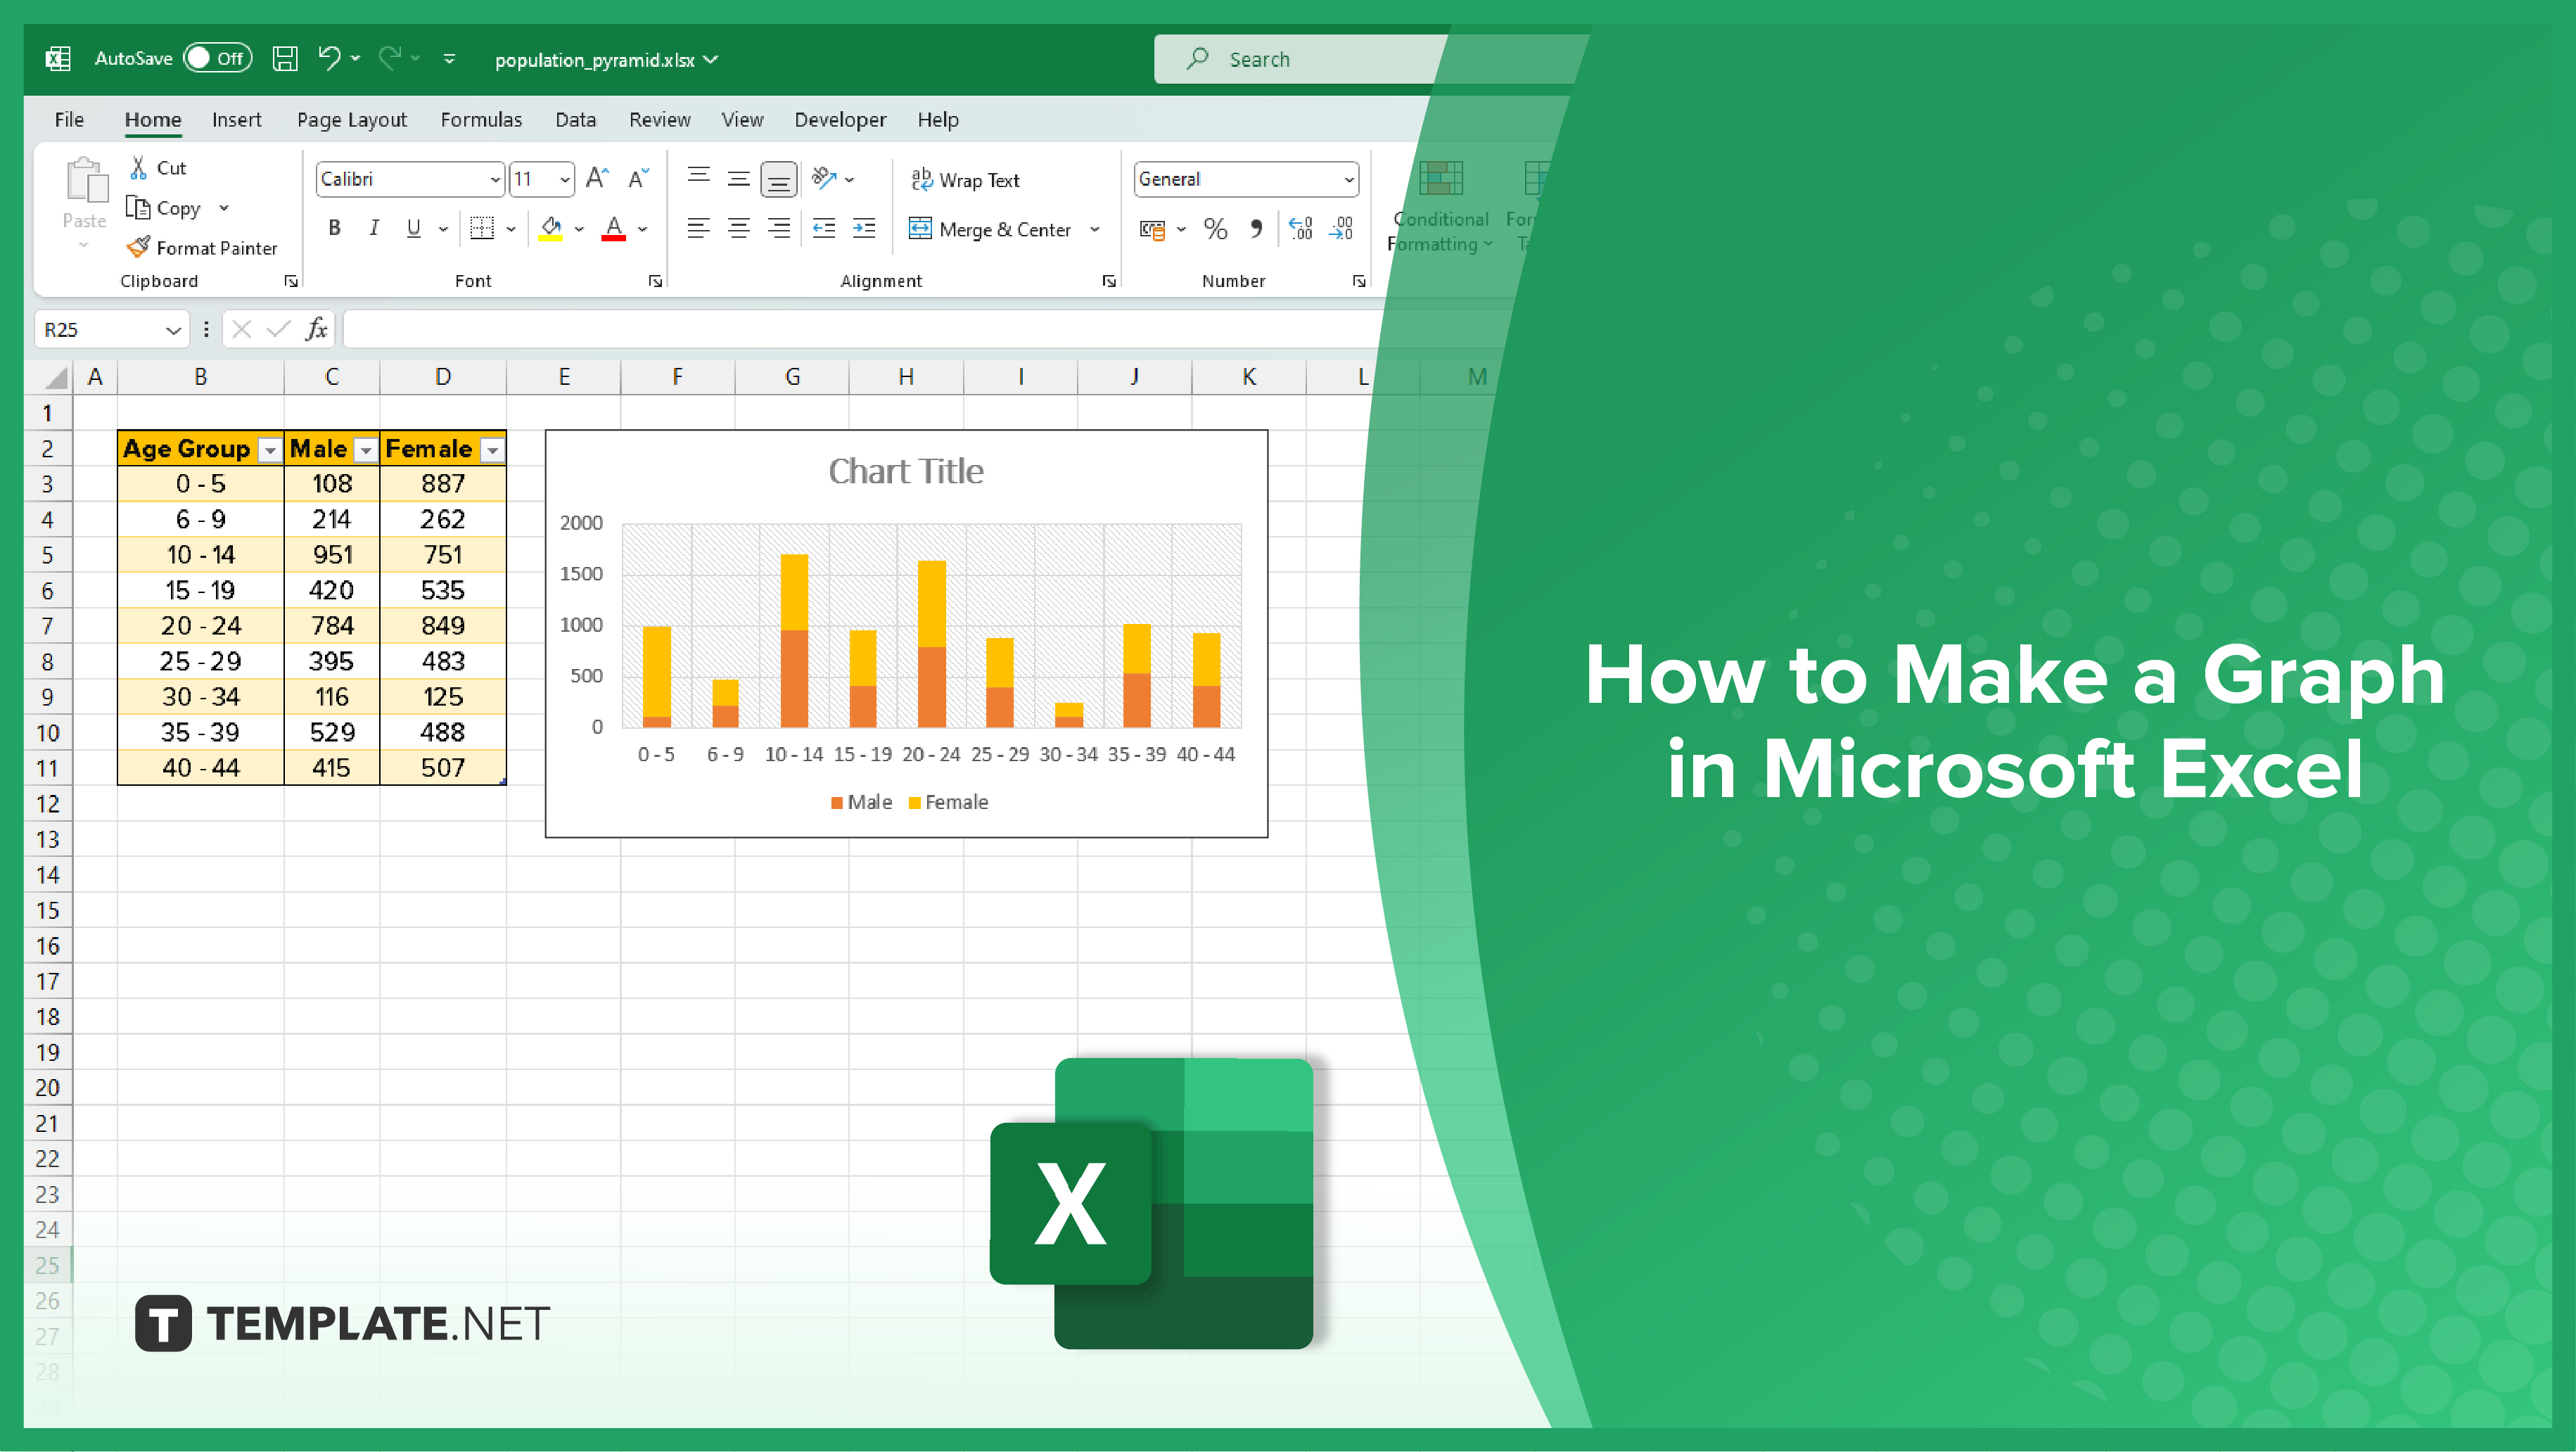Click Increase Indent icon
Screen dimensions: 2576x1452
864,229
